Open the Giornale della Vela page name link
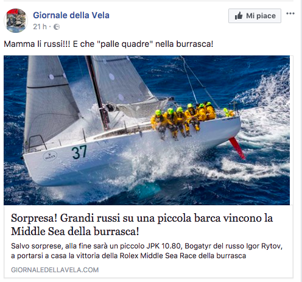Viewport: 302px width, 282px height. click(x=71, y=15)
